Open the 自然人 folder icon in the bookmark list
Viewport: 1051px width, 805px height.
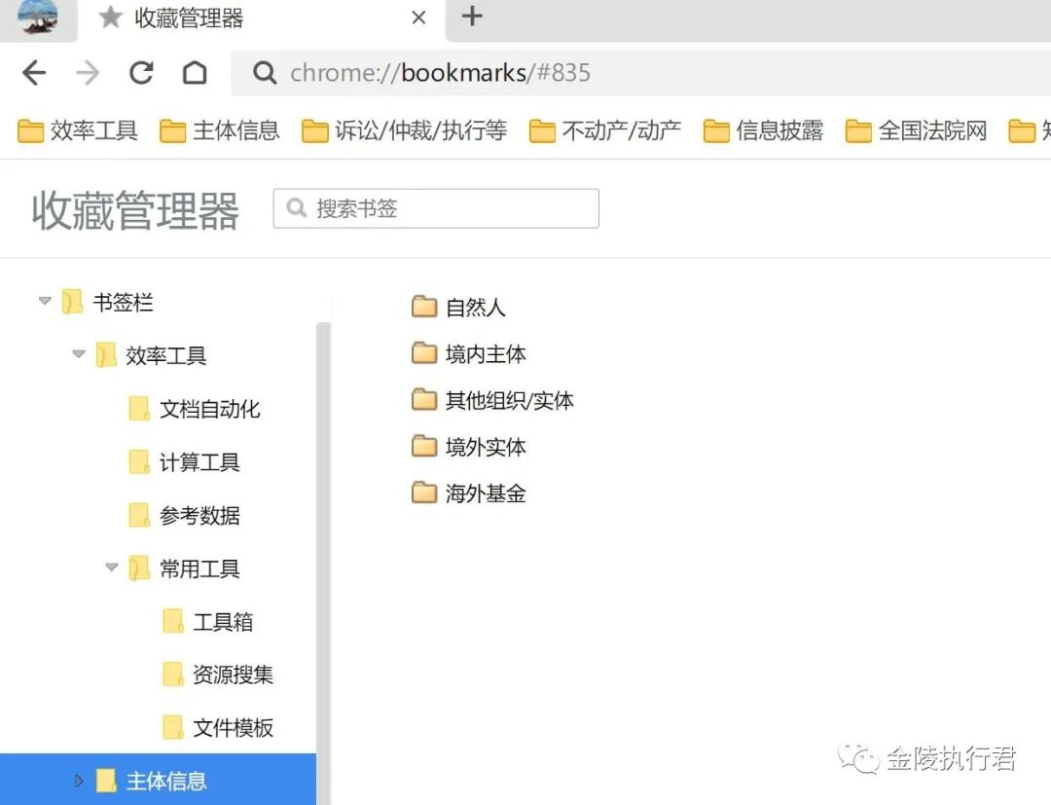point(425,307)
